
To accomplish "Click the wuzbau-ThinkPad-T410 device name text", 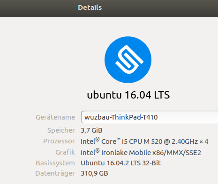I will (x=121, y=117).
